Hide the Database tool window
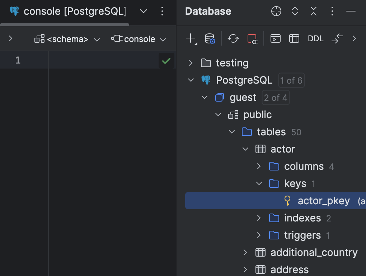The width and height of the screenshot is (366, 276). [x=350, y=11]
